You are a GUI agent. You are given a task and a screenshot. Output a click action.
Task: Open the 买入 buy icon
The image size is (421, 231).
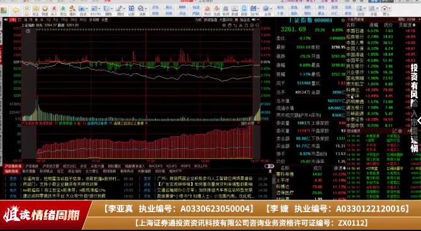pos(54,10)
